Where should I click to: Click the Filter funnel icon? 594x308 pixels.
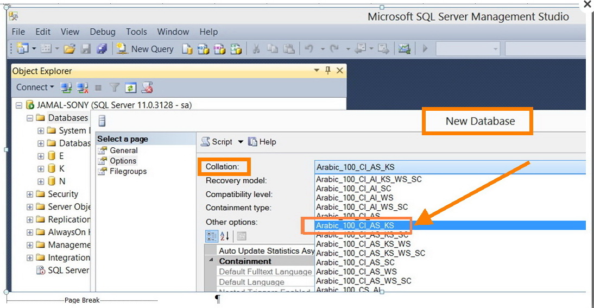coord(115,88)
